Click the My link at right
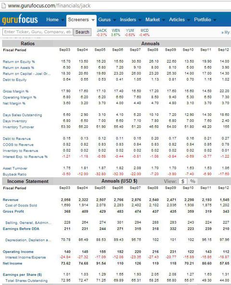Image resolution: width=231 pixels, height=285 pixels. pyautogui.click(x=226, y=32)
